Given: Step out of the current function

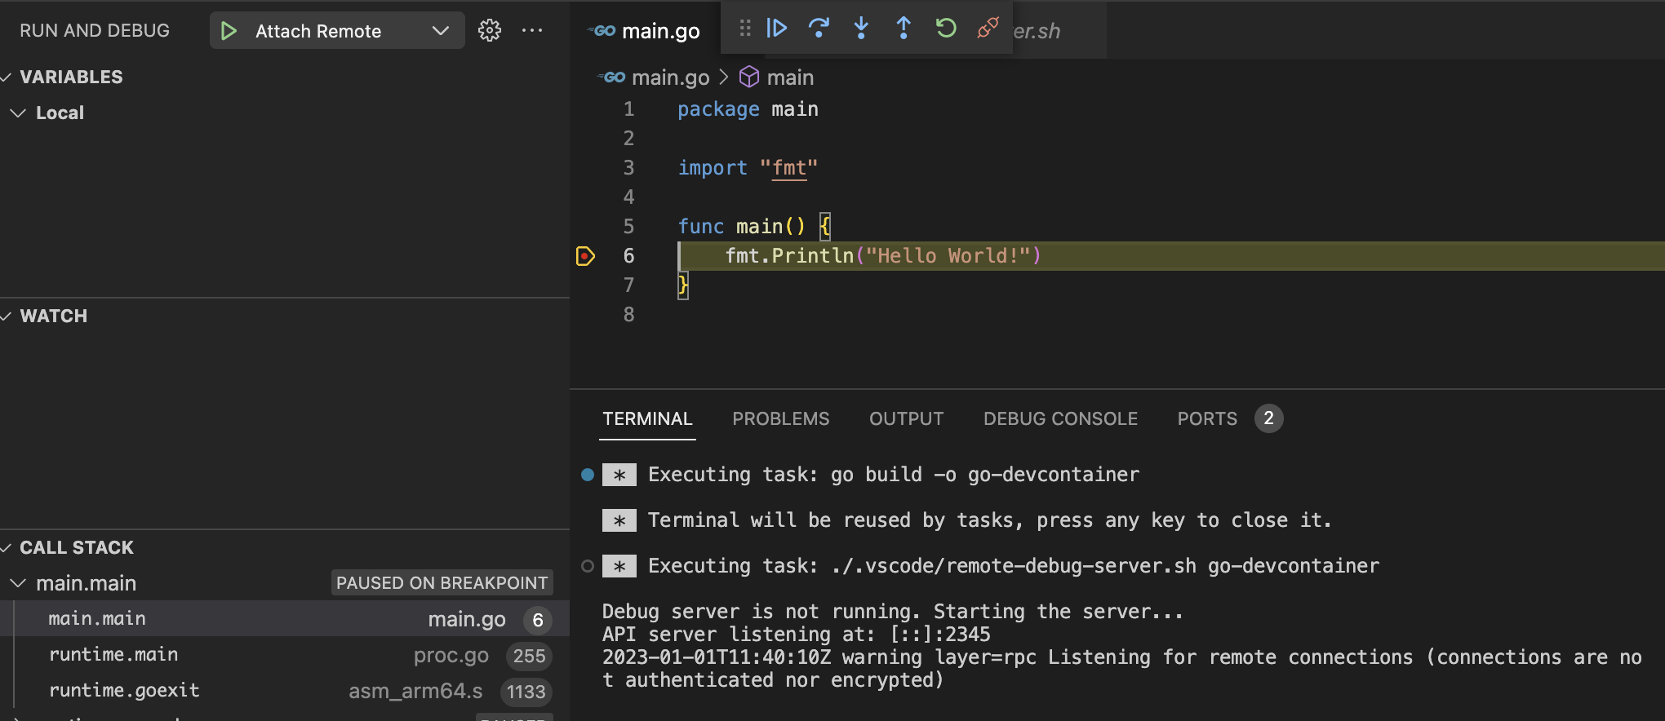Looking at the screenshot, I should [x=904, y=29].
